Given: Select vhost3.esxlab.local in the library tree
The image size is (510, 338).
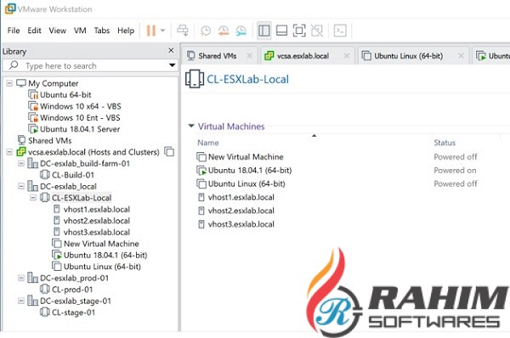Looking at the screenshot, I should coord(97,232).
